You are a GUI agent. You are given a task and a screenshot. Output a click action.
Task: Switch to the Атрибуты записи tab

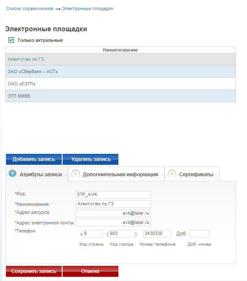click(37, 174)
